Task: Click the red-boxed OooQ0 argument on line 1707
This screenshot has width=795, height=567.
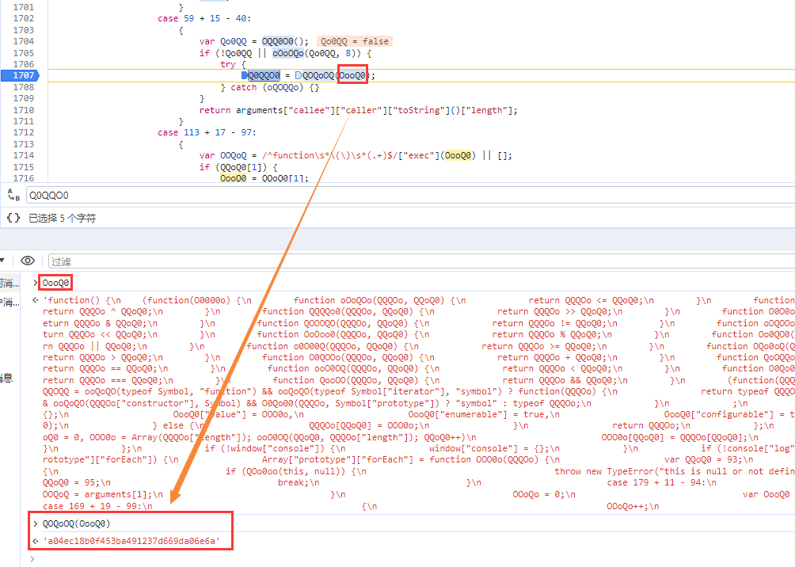Action: point(353,75)
